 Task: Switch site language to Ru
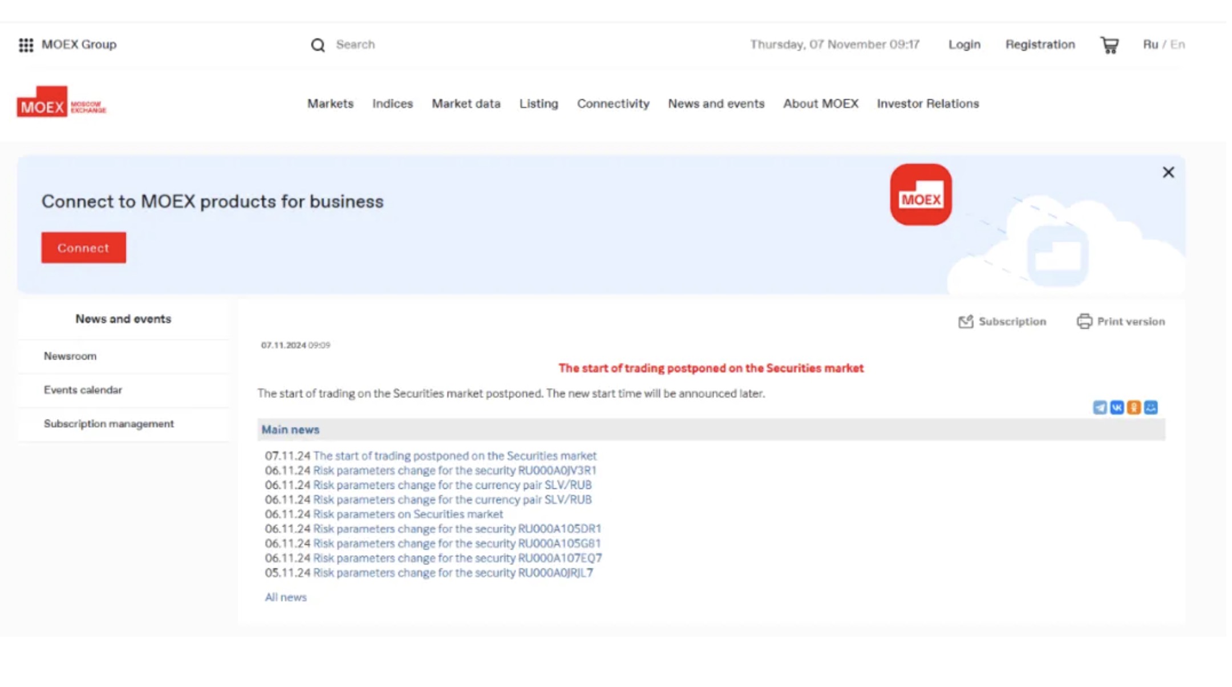coord(1150,45)
